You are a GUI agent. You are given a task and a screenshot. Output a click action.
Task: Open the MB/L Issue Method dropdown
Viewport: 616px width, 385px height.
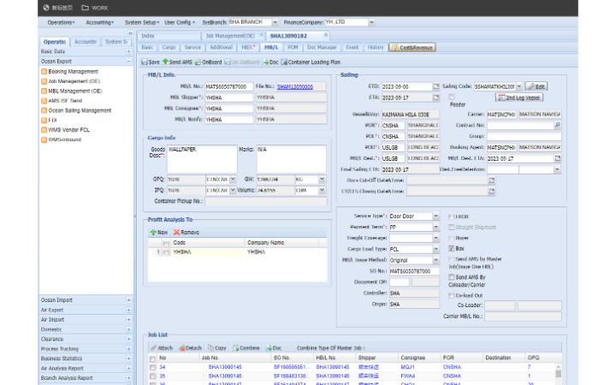pos(436,260)
